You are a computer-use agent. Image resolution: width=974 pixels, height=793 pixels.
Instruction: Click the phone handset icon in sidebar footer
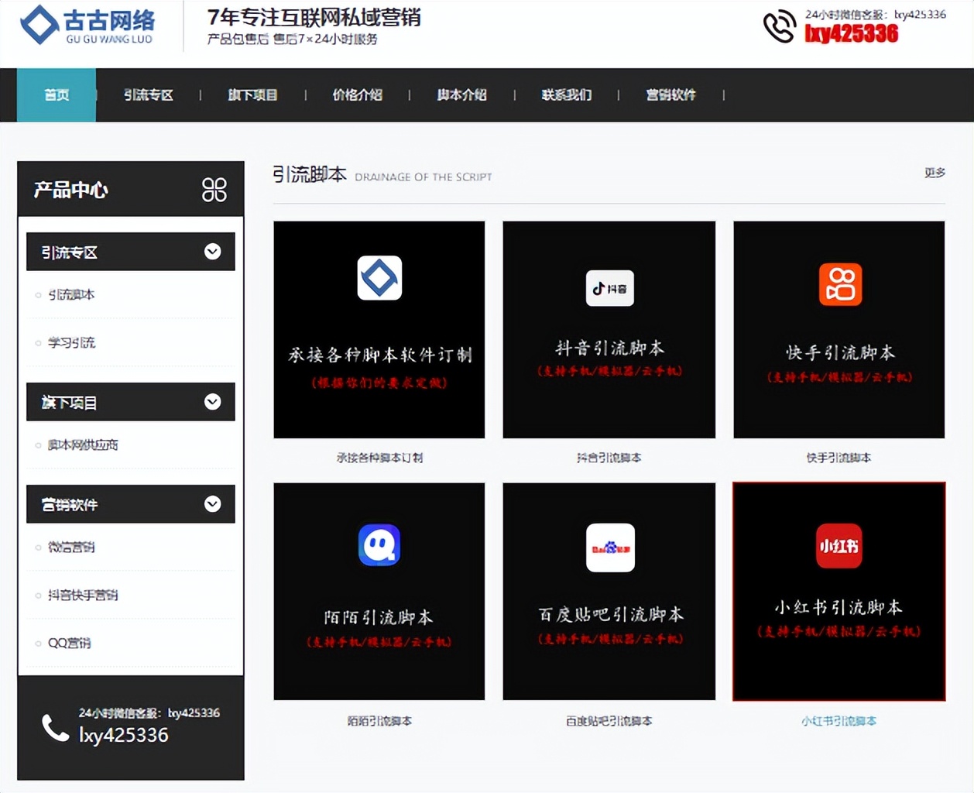[55, 727]
